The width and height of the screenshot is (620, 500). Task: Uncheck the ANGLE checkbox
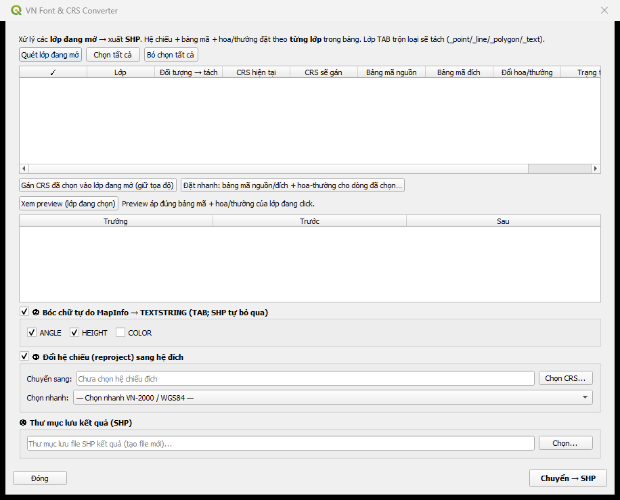pos(32,332)
